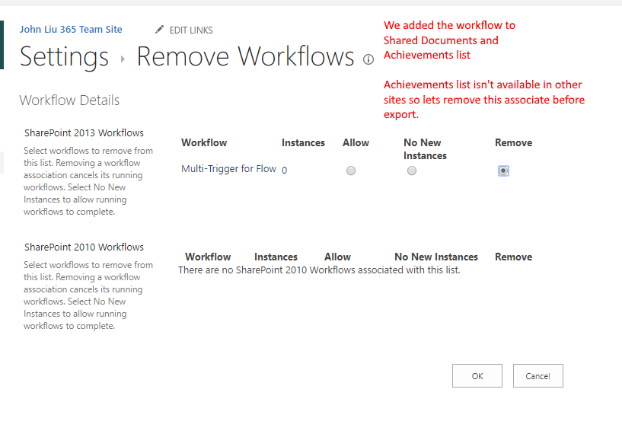Click the Instances count 0 for Multi-Trigger
Image resolution: width=622 pixels, height=434 pixels.
(x=284, y=171)
